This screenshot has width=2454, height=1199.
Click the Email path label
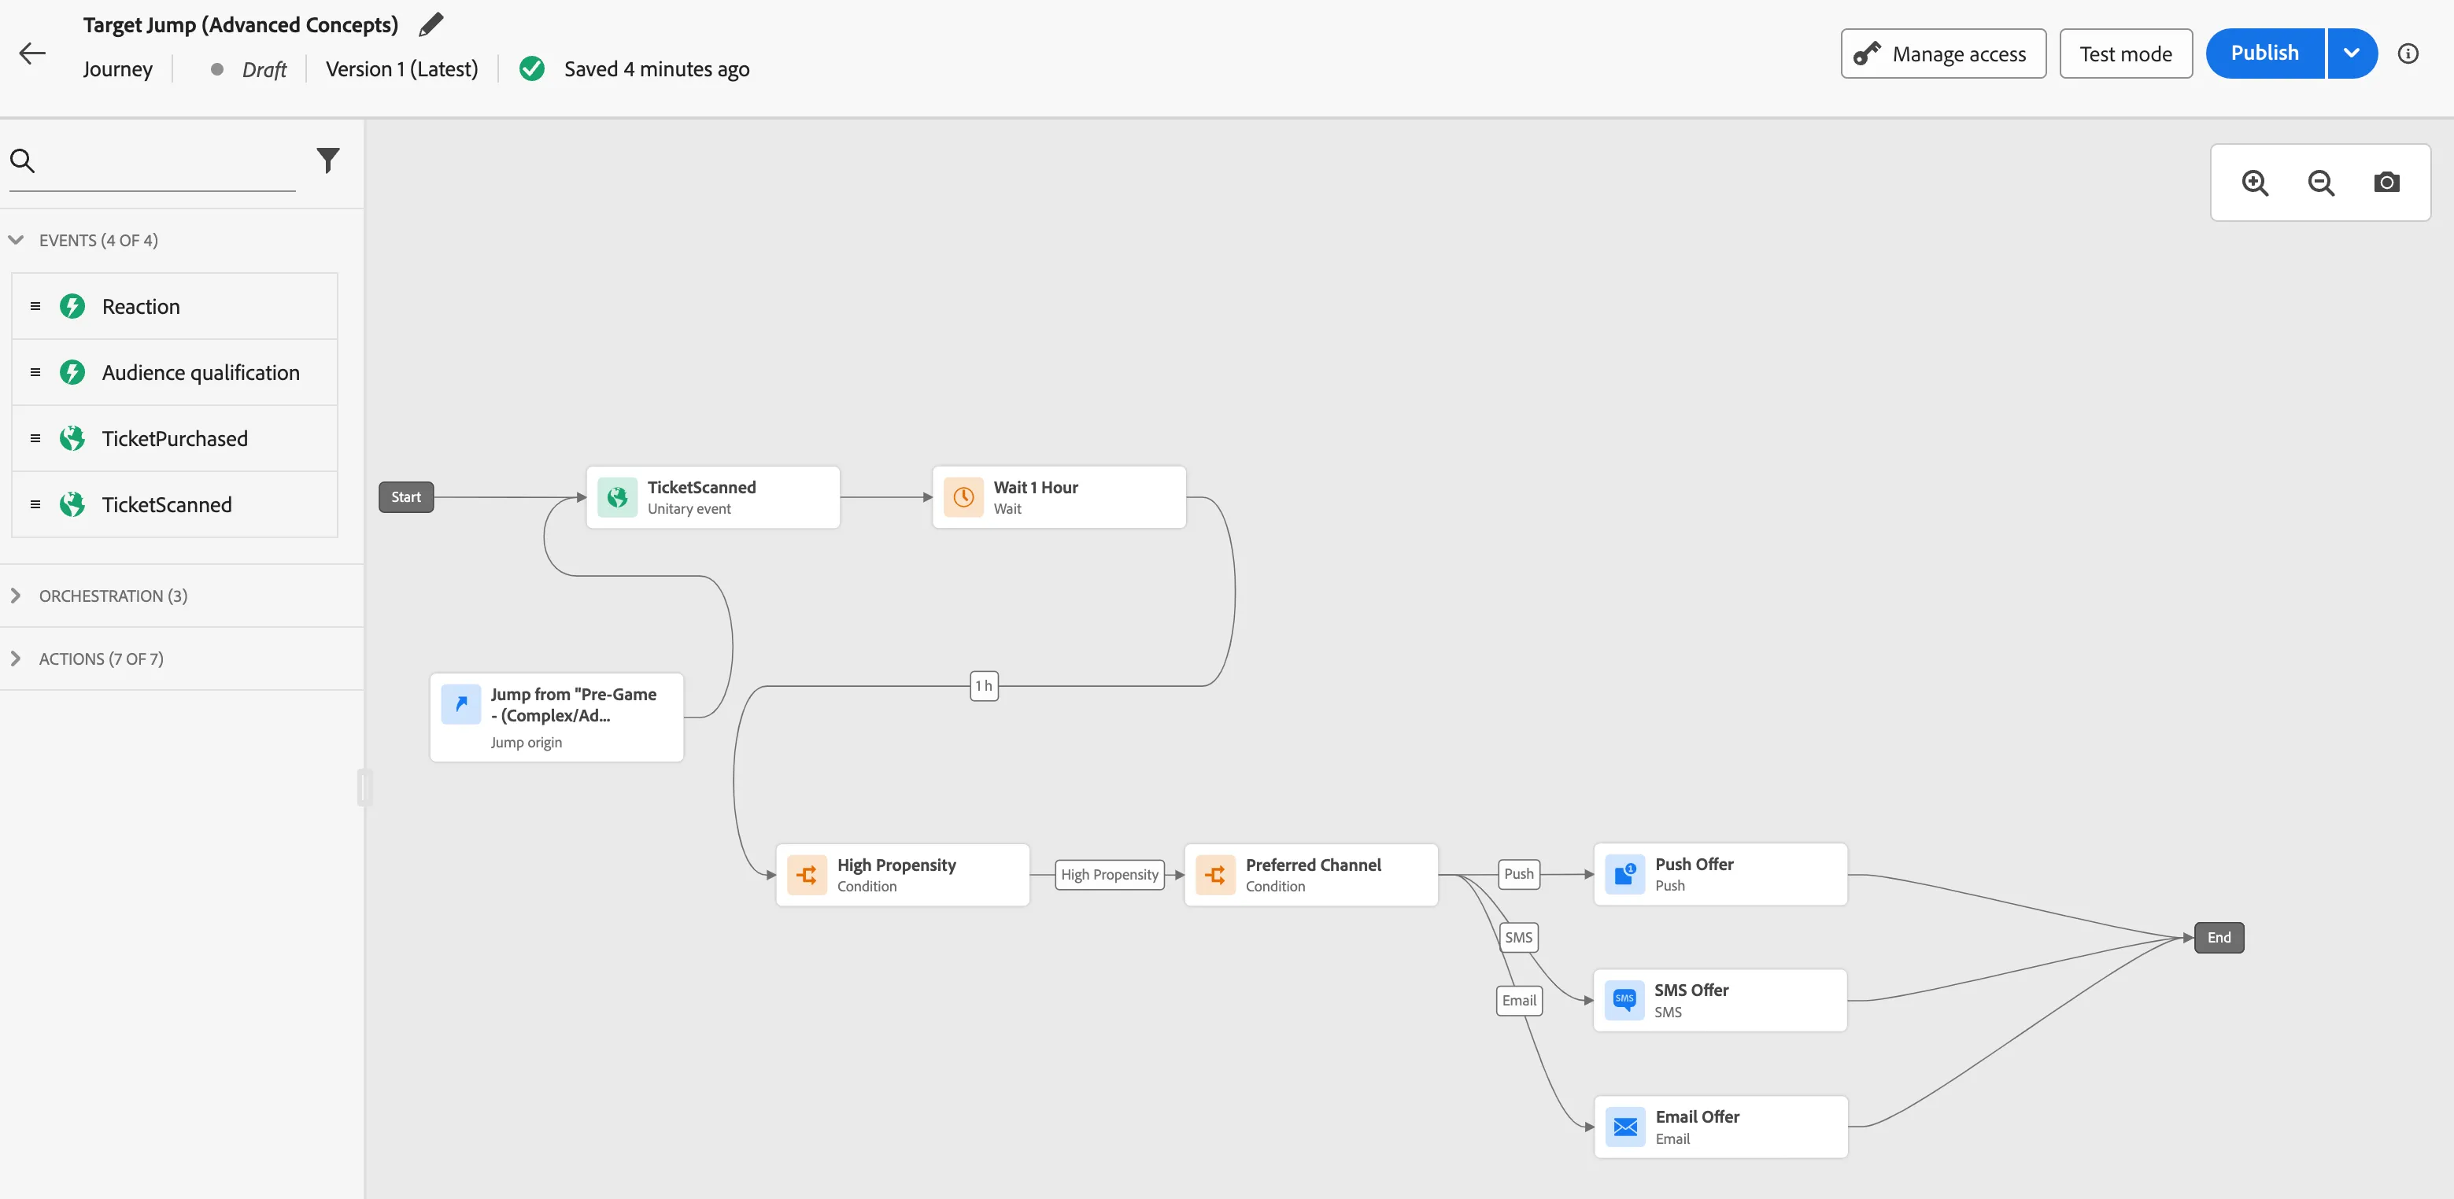tap(1518, 1000)
